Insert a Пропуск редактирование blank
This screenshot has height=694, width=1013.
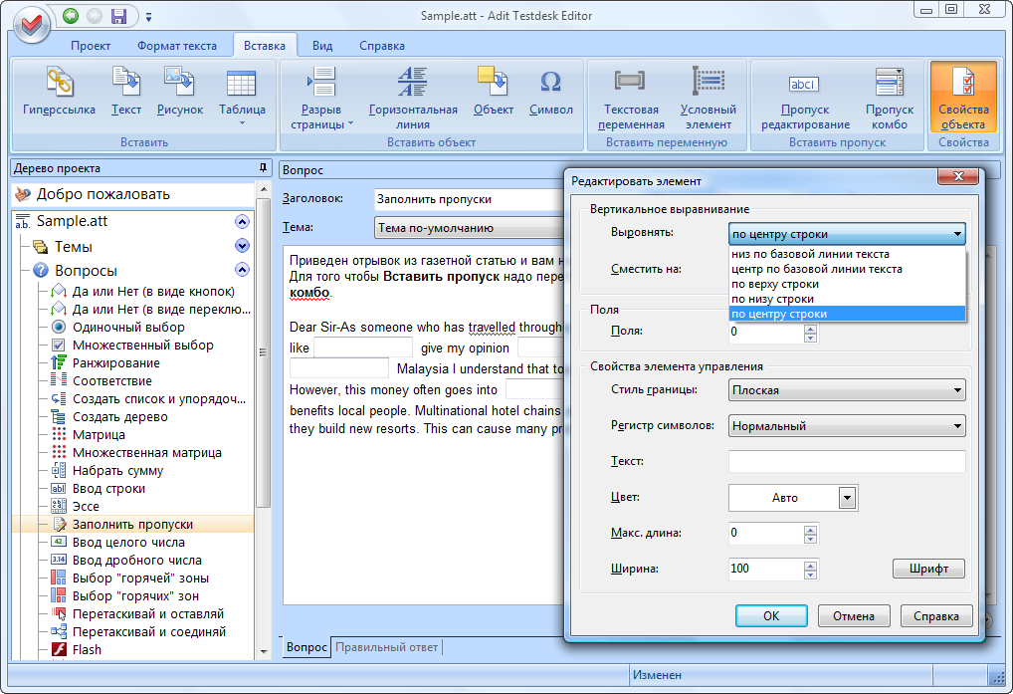[x=805, y=98]
